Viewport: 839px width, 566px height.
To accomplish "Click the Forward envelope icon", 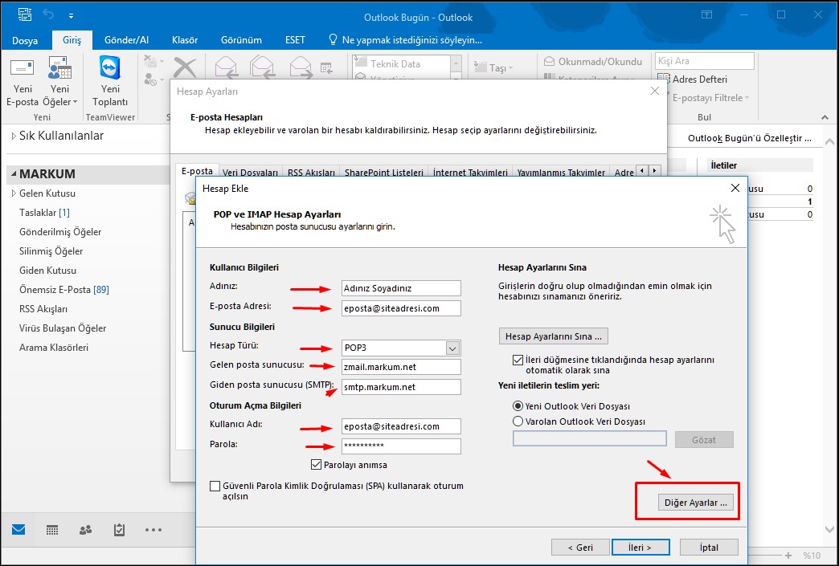I will pos(301,68).
